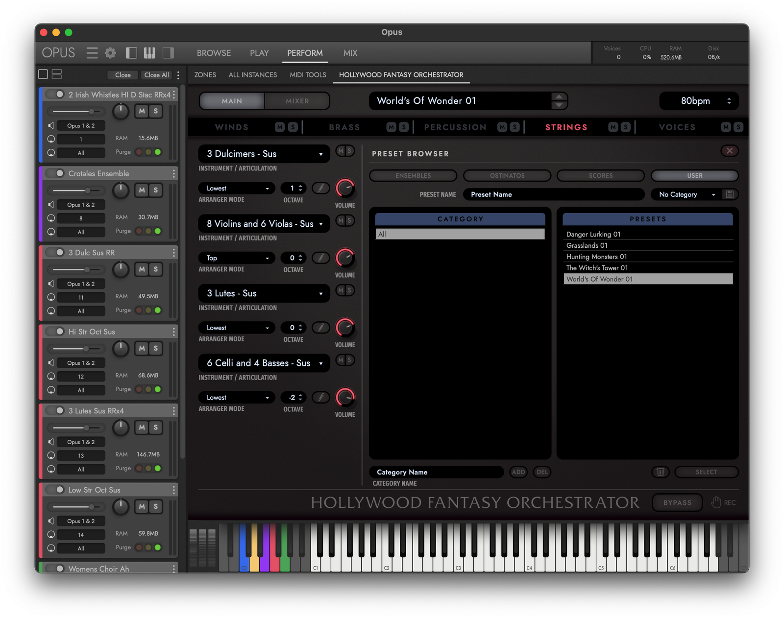
Task: Open the MIDI TOOLS tab
Action: [x=308, y=75]
